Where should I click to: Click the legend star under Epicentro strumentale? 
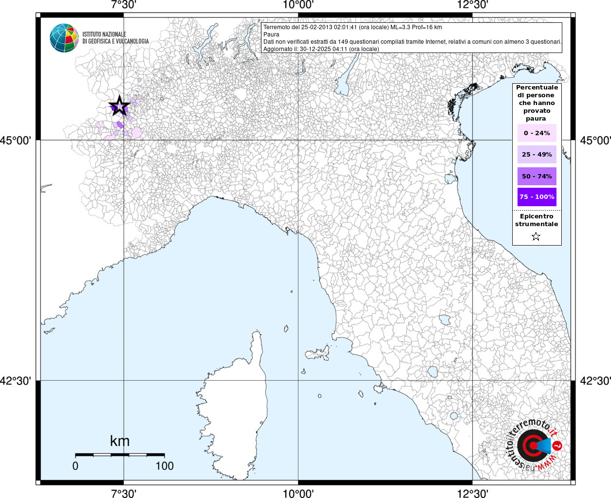click(x=536, y=236)
